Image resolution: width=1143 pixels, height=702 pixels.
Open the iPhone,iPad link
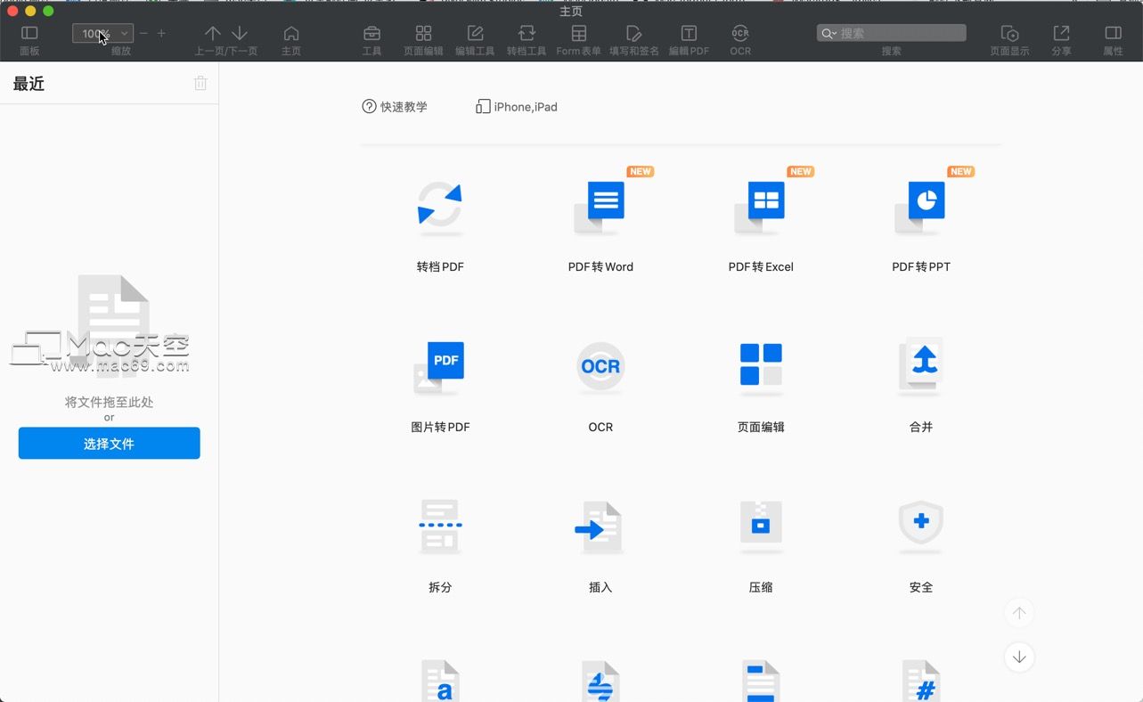pos(517,107)
